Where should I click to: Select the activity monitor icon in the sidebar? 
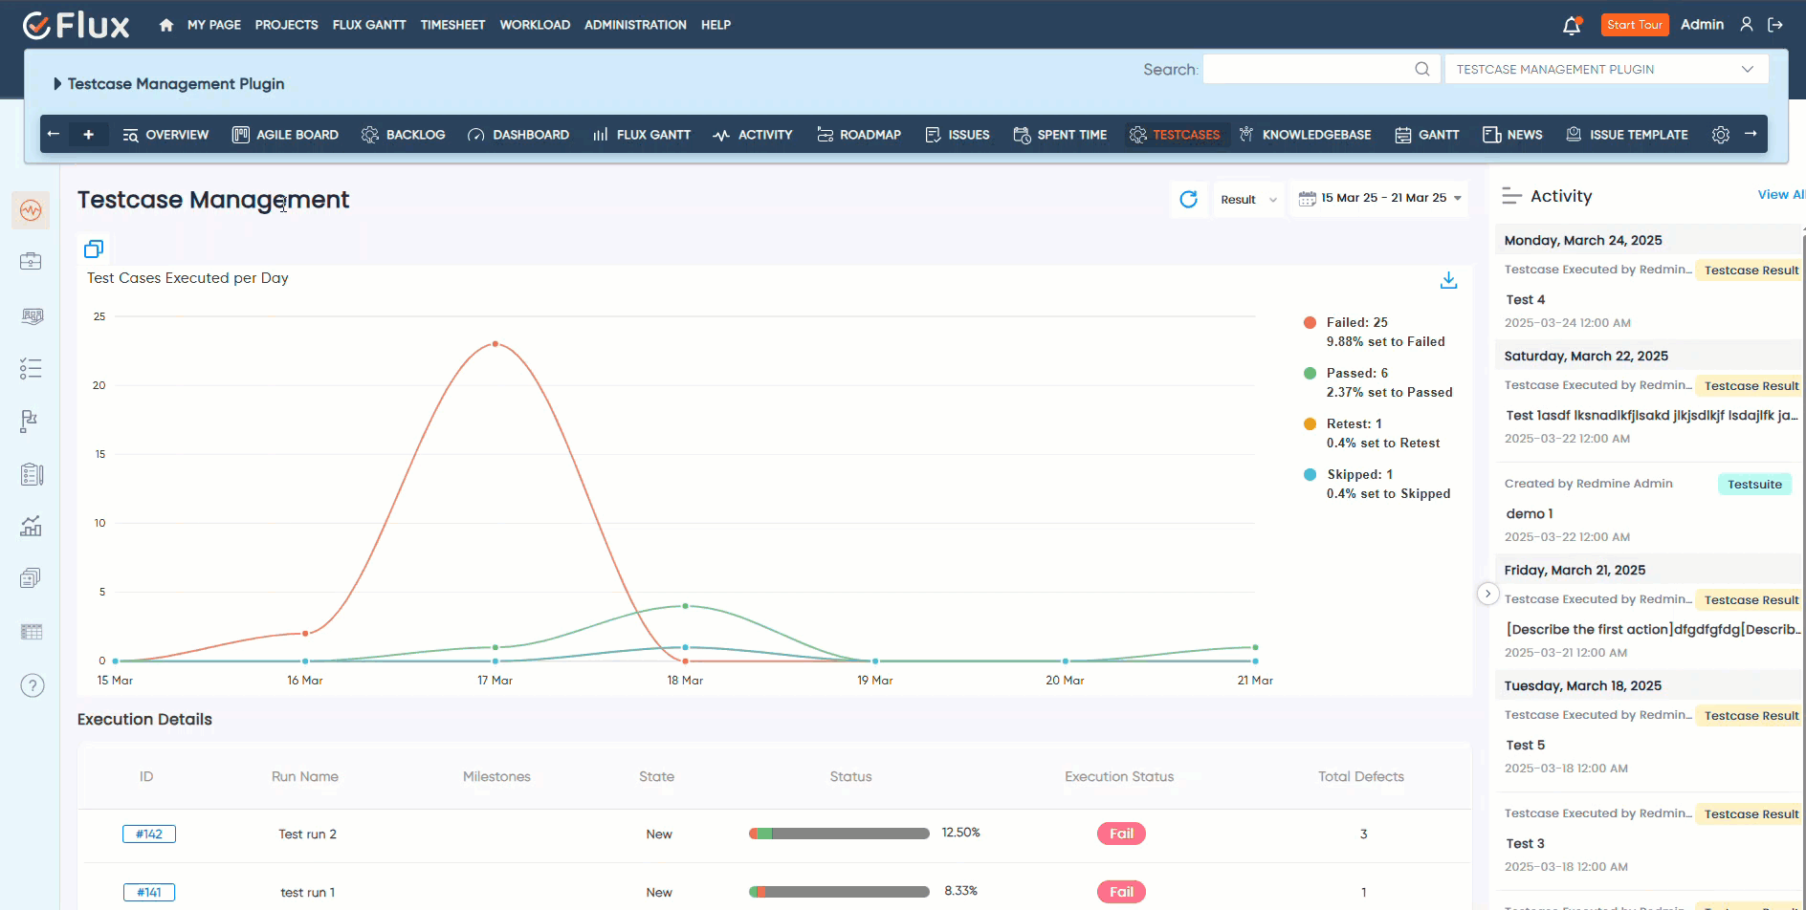[30, 209]
